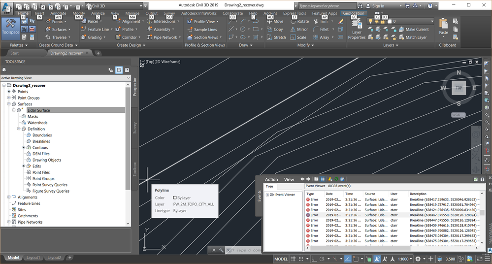The width and height of the screenshot is (492, 264).
Task: Click the command line wrench icon
Action: 221,250
